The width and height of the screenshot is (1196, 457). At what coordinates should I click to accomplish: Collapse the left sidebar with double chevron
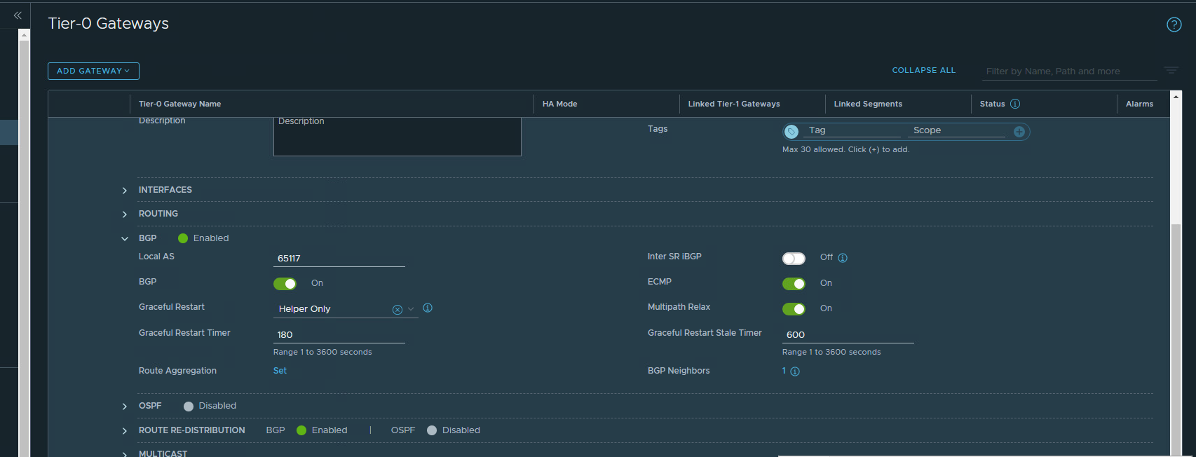click(18, 15)
